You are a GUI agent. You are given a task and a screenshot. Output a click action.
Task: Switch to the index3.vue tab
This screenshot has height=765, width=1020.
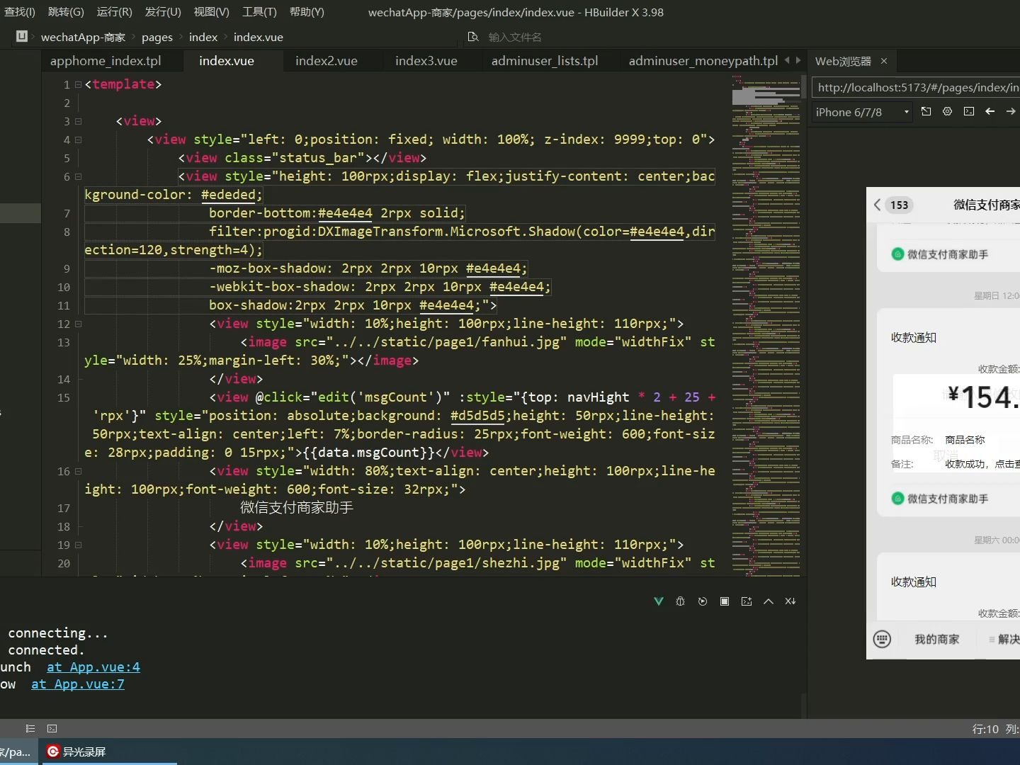(x=426, y=61)
